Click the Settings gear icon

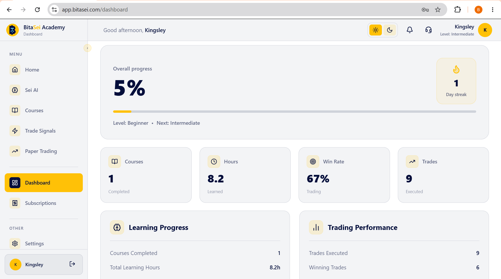pos(15,244)
